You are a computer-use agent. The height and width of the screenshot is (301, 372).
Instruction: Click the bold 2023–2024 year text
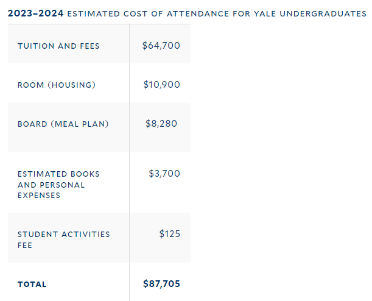pos(35,13)
